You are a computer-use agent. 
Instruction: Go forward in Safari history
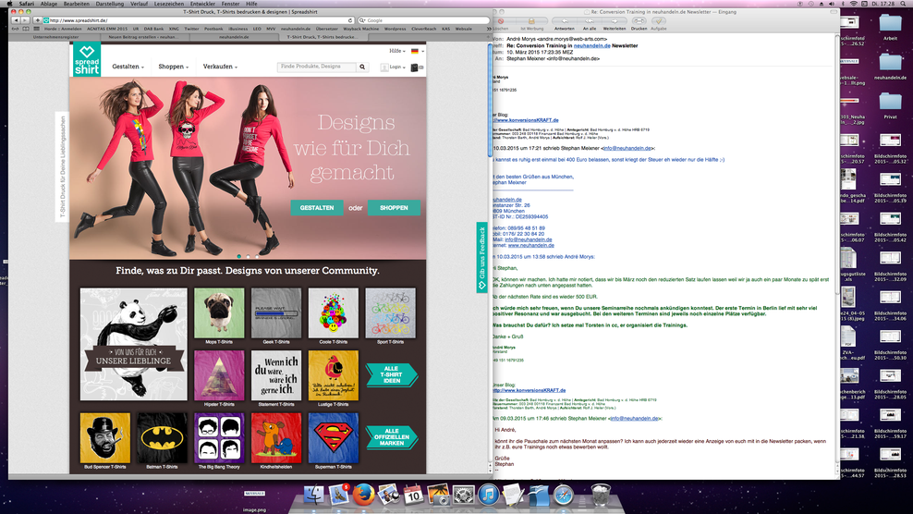[24, 20]
